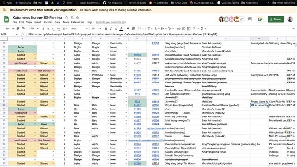Image resolution: width=297 pixels, height=167 pixels.
Task: Open the Data menu
Action: (57, 22)
